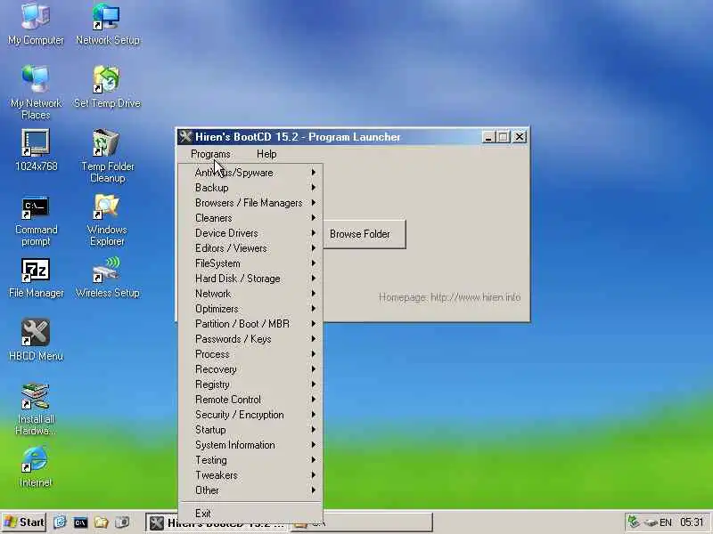Image resolution: width=713 pixels, height=534 pixels.
Task: Launch command prompt from quick launch bar
Action: coord(80,522)
